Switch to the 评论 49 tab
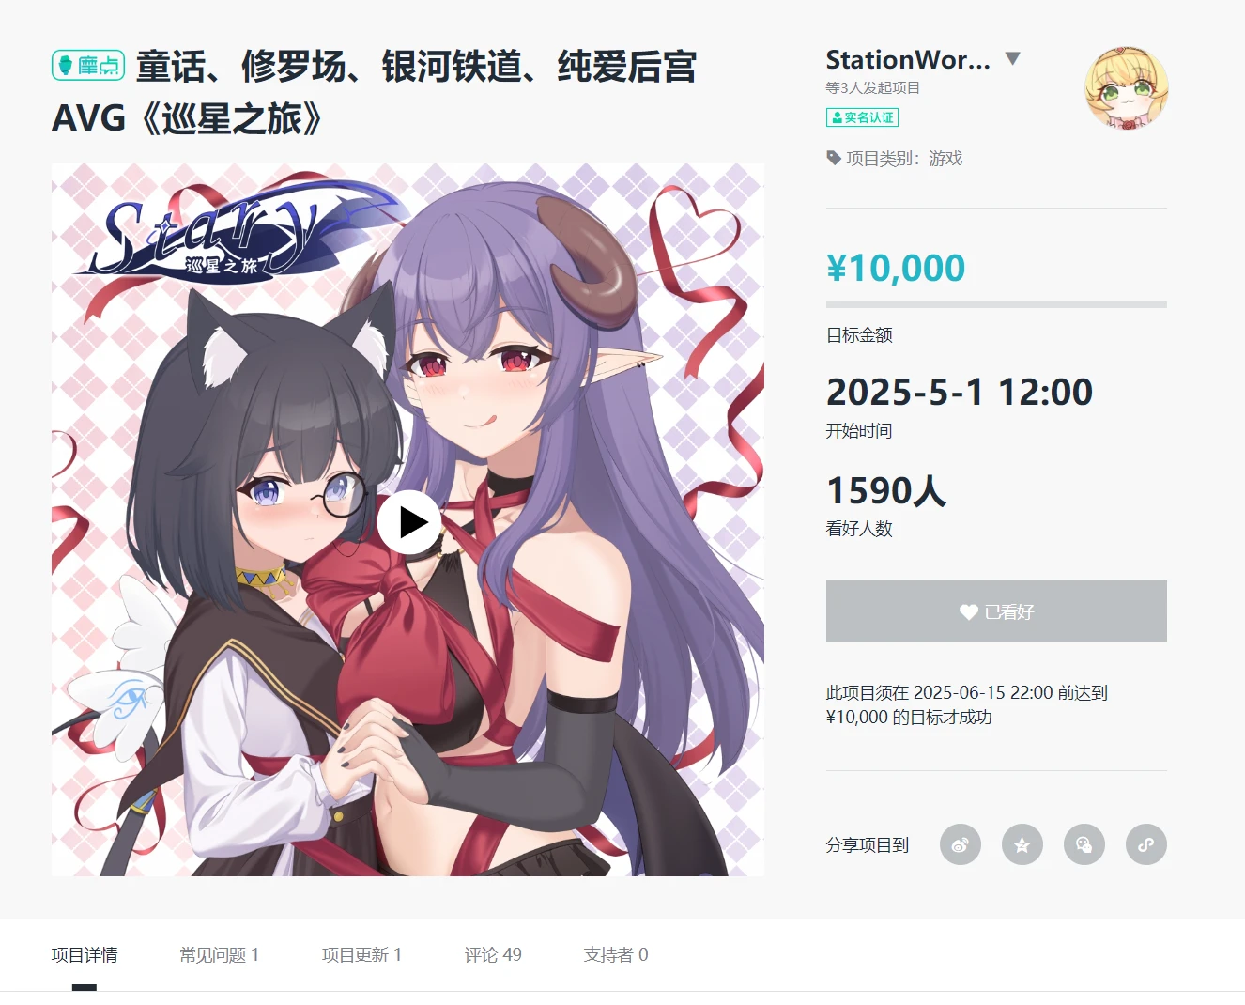The height and width of the screenshot is (1005, 1245). pyautogui.click(x=493, y=954)
